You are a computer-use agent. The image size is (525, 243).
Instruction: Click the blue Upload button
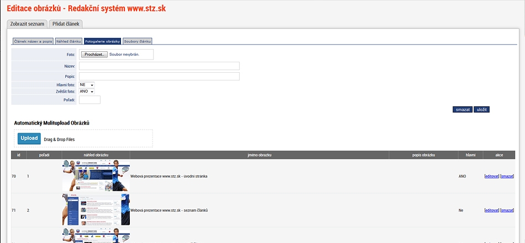click(29, 138)
